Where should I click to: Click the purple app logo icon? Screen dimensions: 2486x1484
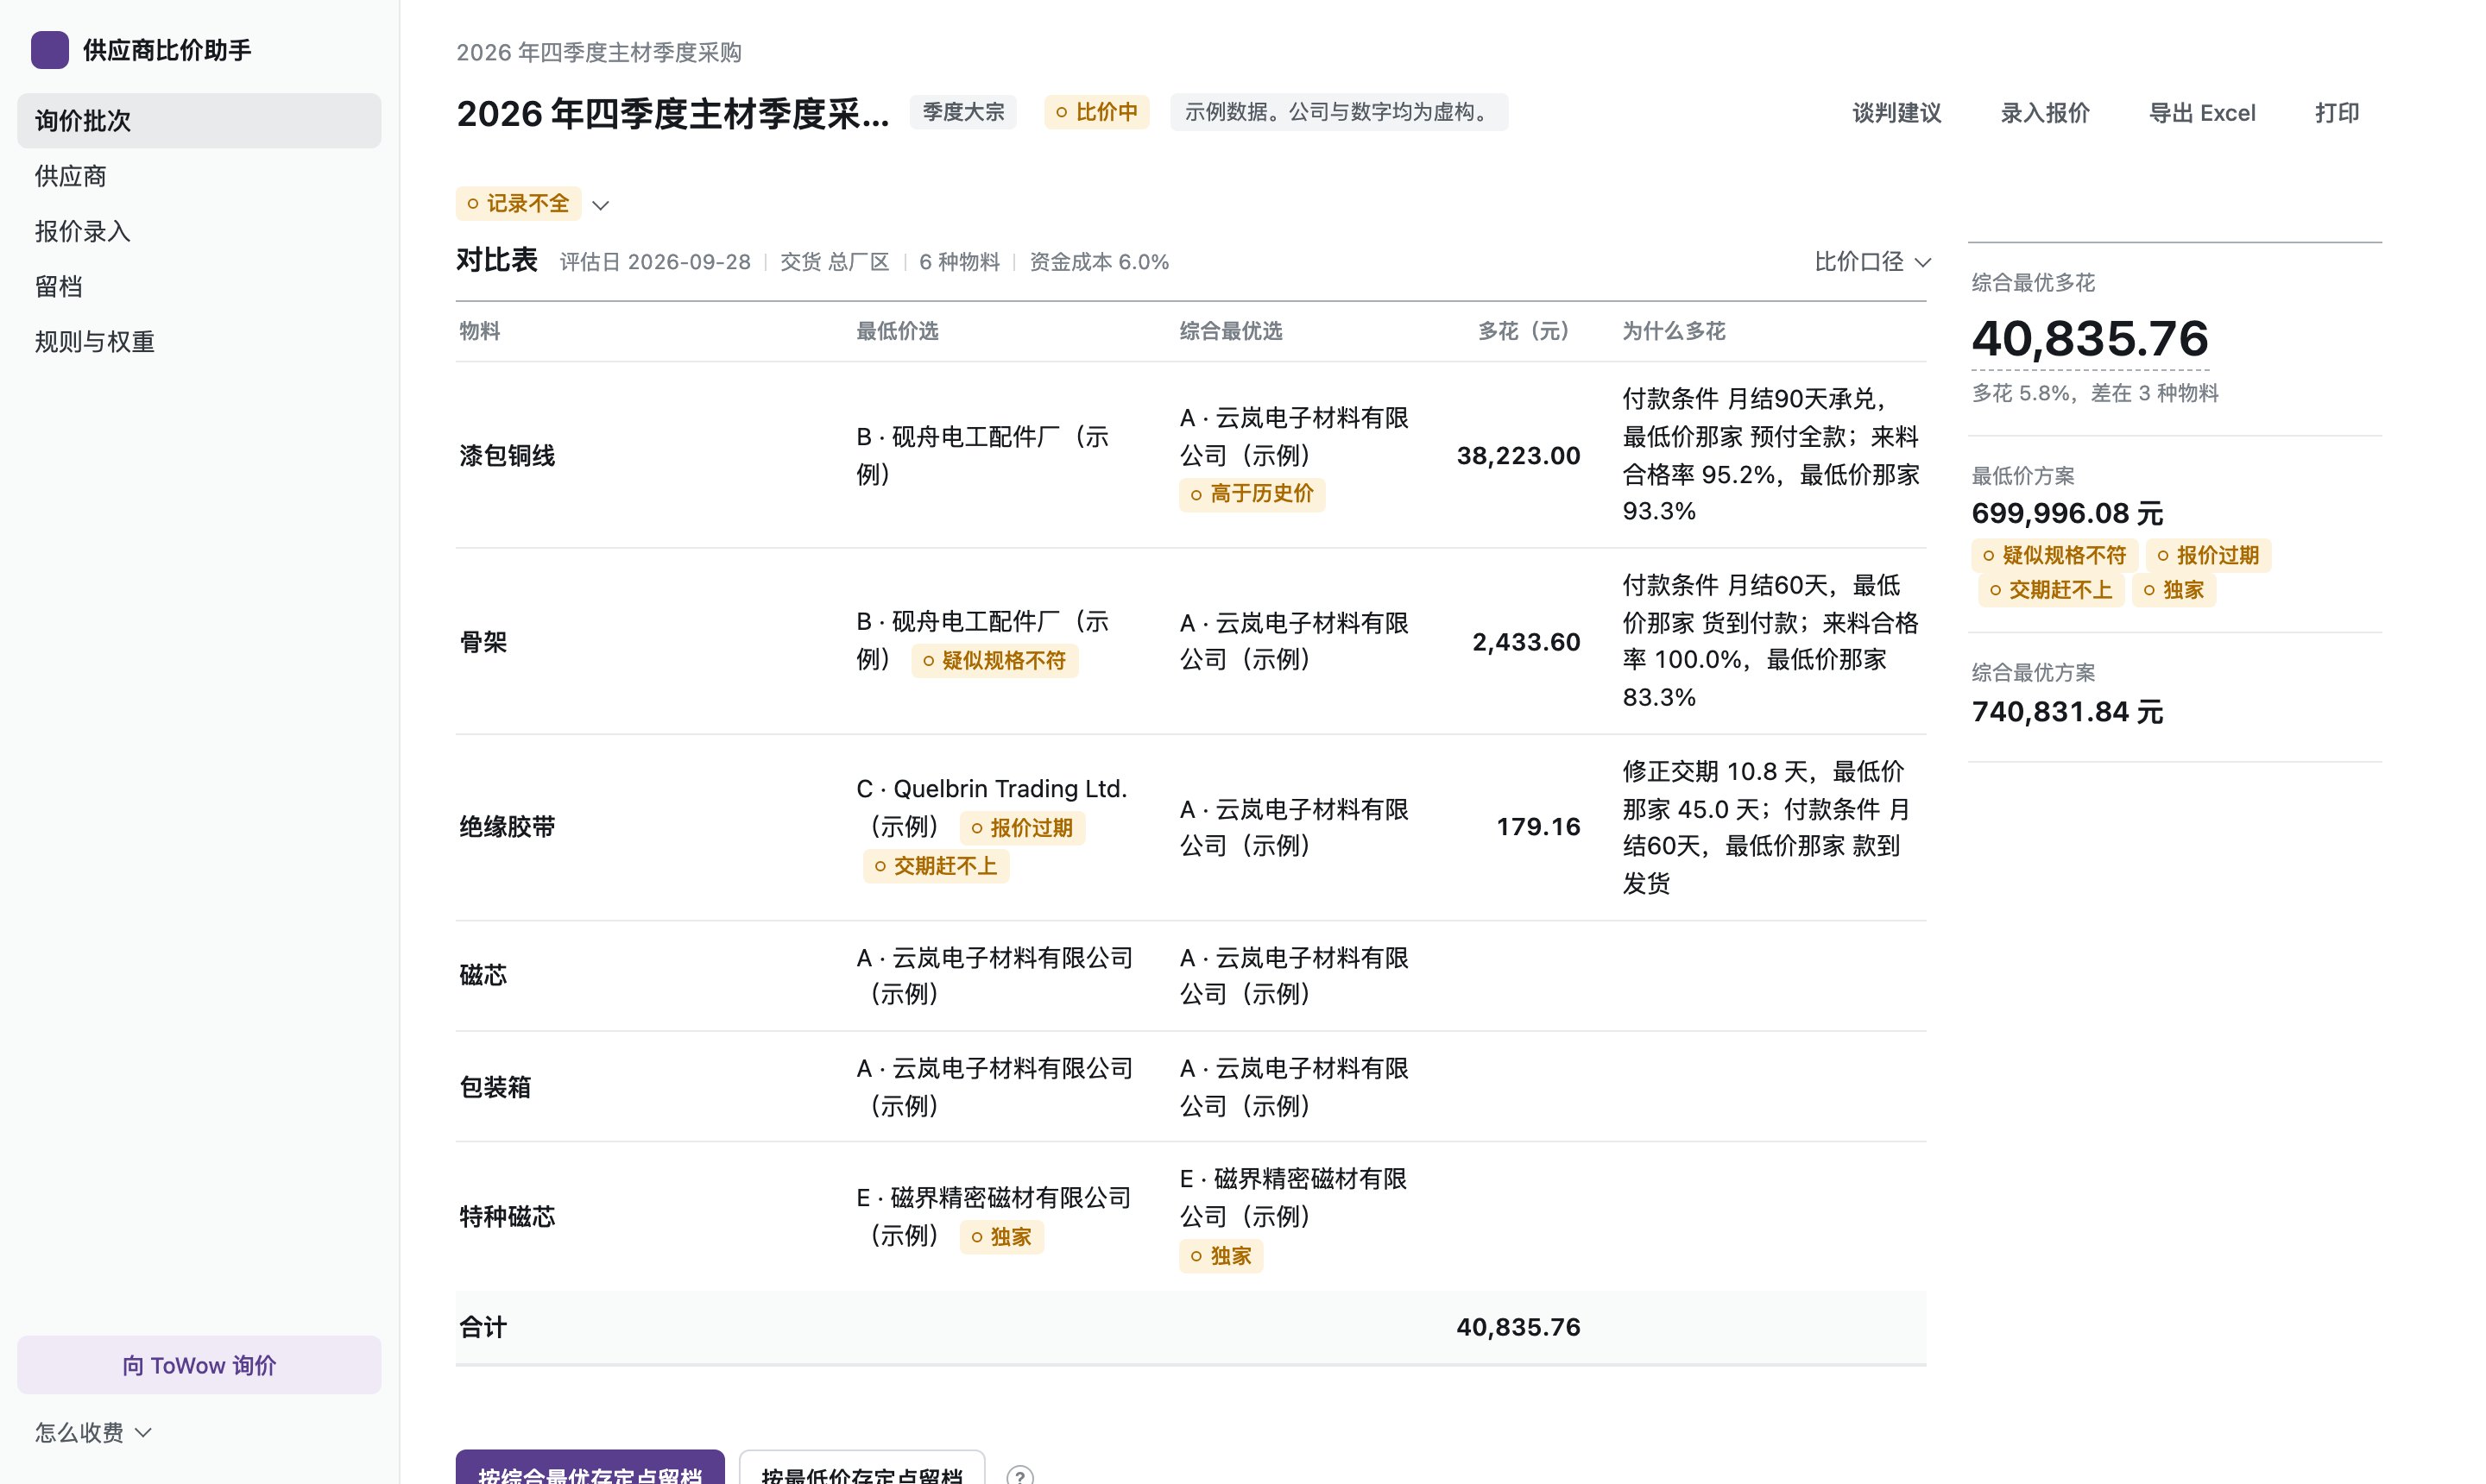point(49,50)
